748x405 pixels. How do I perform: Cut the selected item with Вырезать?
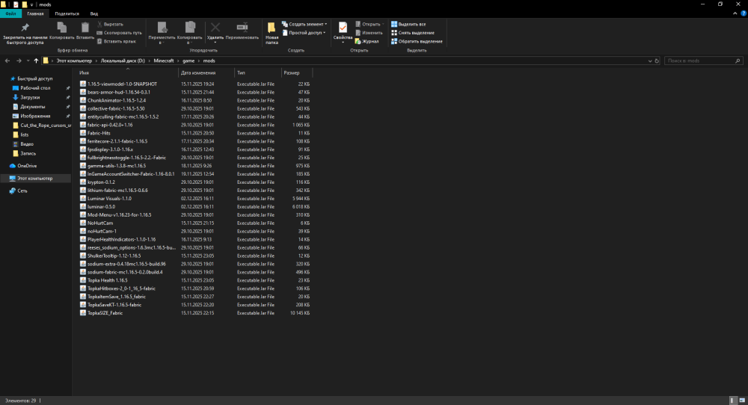coord(110,25)
